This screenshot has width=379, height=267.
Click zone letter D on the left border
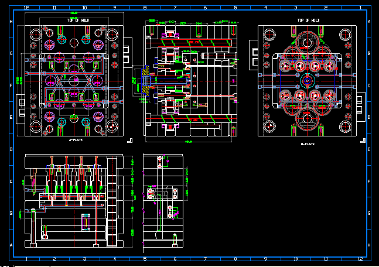(x=11, y=149)
